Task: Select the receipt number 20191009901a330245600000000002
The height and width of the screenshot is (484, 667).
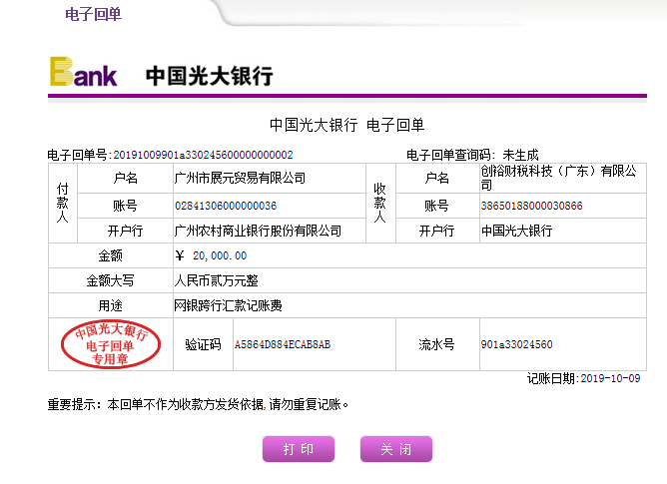Action: point(203,155)
